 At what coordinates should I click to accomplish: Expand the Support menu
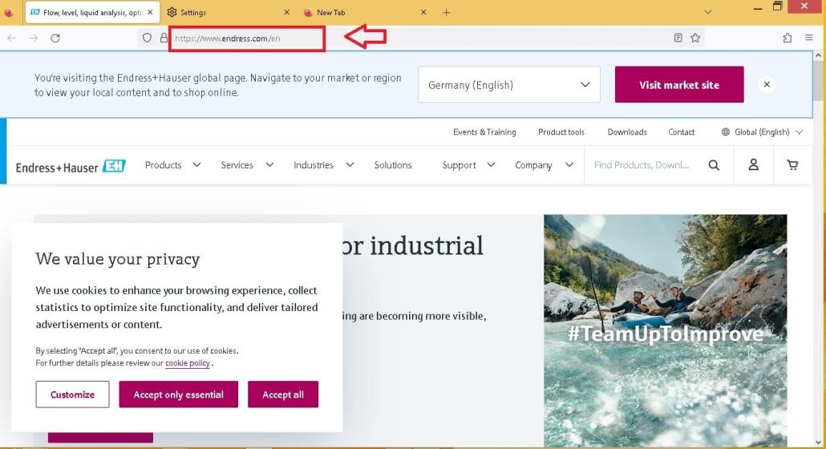coord(468,164)
